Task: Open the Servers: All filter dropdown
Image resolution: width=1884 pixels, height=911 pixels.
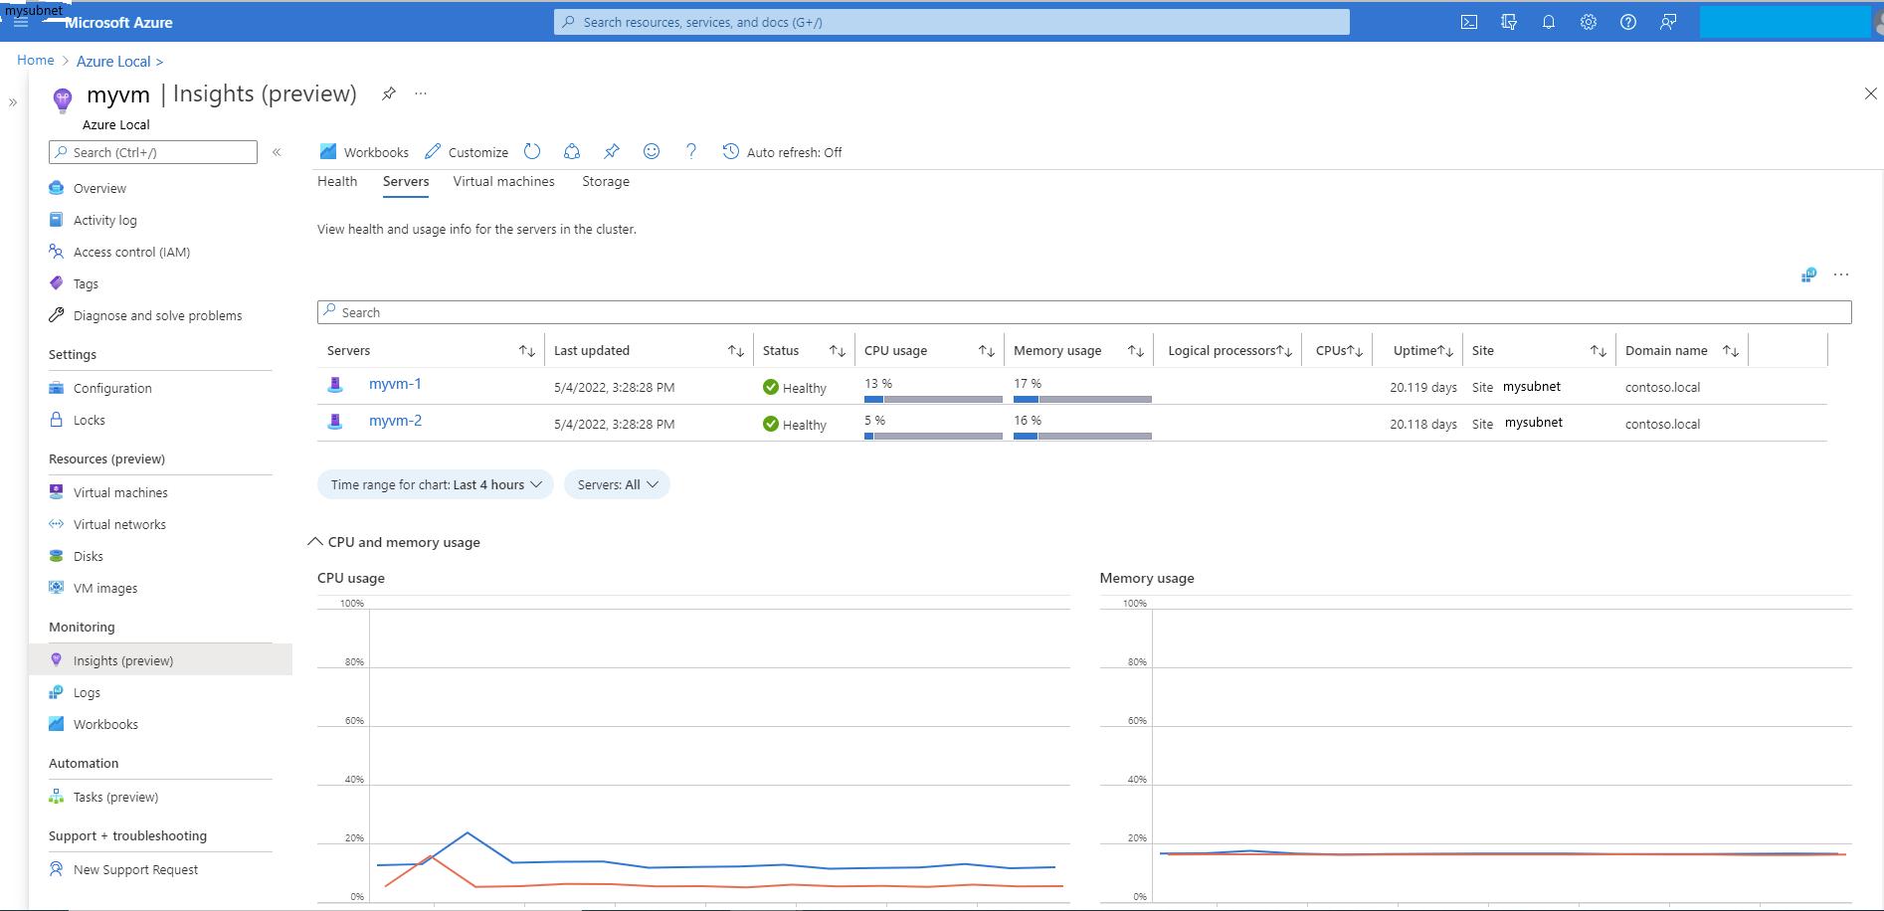Action: [617, 484]
